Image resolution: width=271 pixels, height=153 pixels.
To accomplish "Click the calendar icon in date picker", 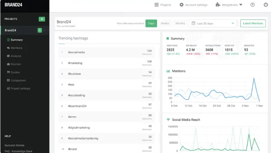I will (x=193, y=23).
